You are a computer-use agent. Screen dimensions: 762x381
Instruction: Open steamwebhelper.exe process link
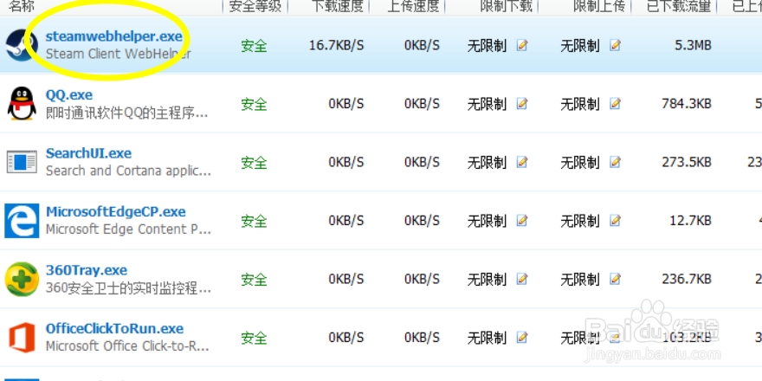pos(113,36)
